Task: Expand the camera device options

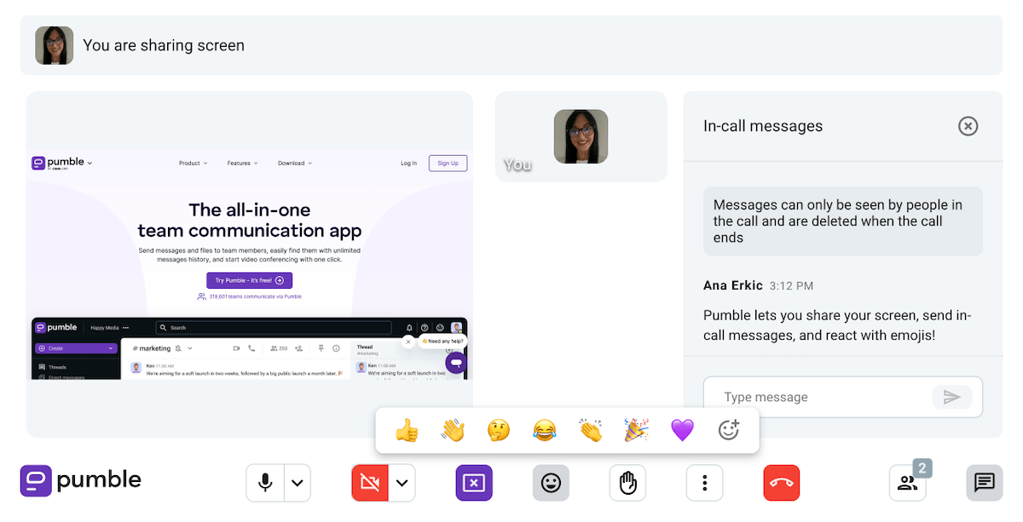Action: pyautogui.click(x=401, y=483)
